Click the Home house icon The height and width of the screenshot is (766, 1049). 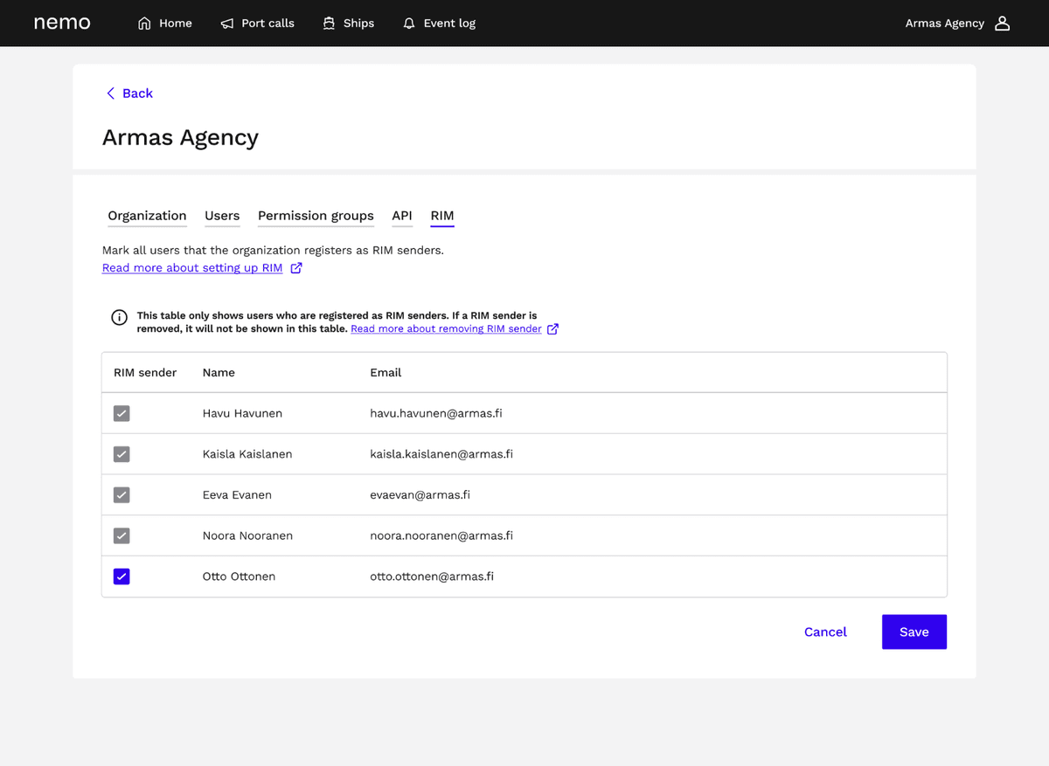(144, 24)
